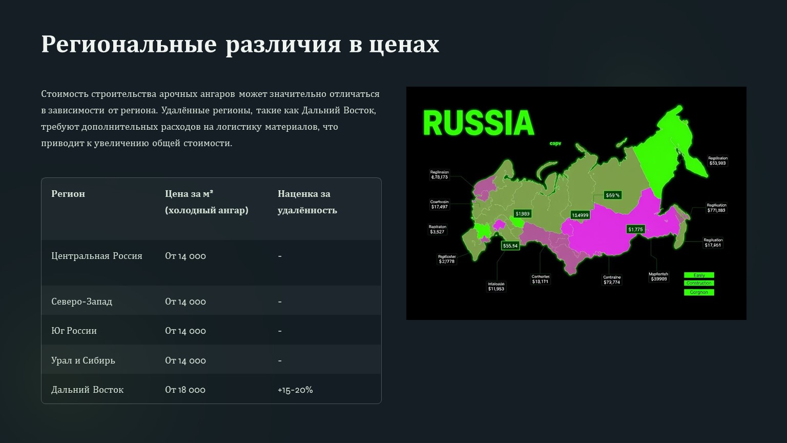The height and width of the screenshot is (443, 787).
Task: Click the "Corgnon" legend swatch
Action: (x=699, y=292)
